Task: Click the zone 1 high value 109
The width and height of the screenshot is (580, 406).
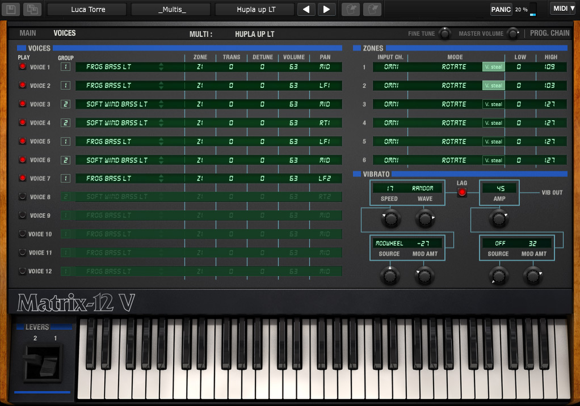Action: pos(549,67)
